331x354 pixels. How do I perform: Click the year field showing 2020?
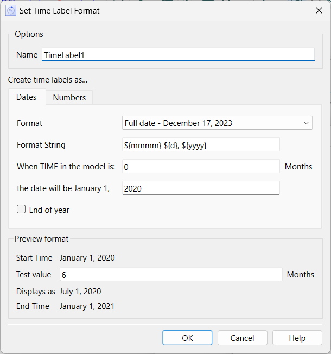[201, 188]
